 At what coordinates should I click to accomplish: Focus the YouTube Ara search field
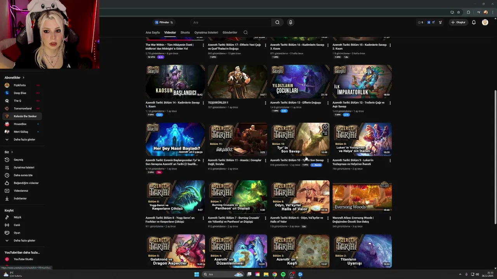tap(231, 22)
